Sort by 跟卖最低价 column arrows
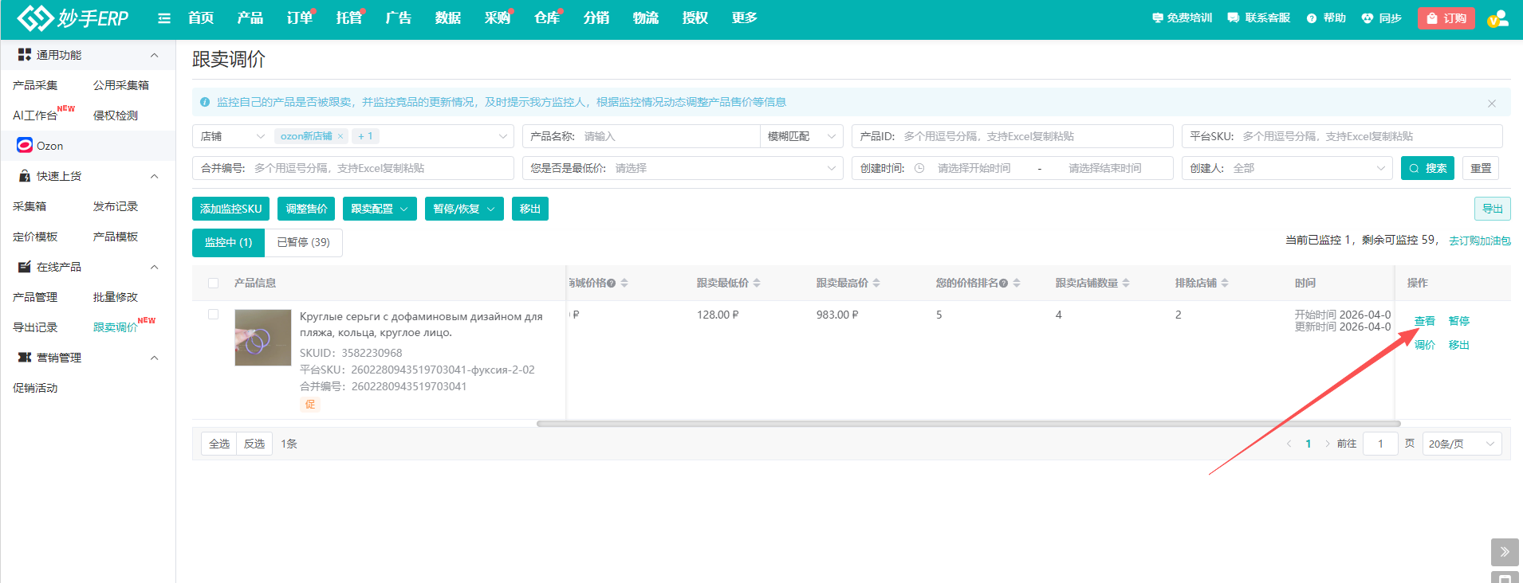Image resolution: width=1523 pixels, height=583 pixels. tap(757, 283)
